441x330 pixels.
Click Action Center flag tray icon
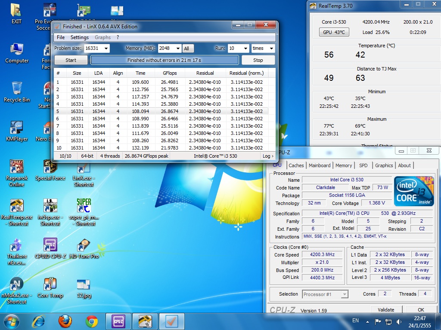(378, 321)
